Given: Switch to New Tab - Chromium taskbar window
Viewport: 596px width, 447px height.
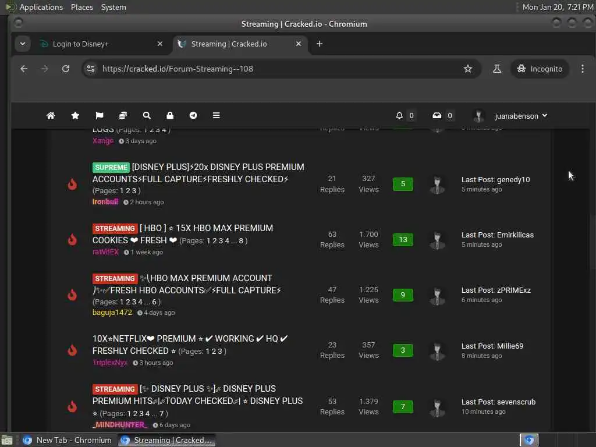Looking at the screenshot, I should click(68, 440).
